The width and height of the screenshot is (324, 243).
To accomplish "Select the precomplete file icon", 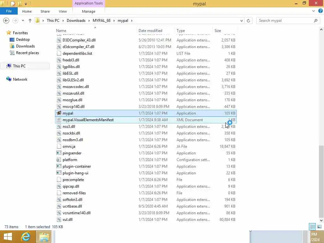I will 59,180.
